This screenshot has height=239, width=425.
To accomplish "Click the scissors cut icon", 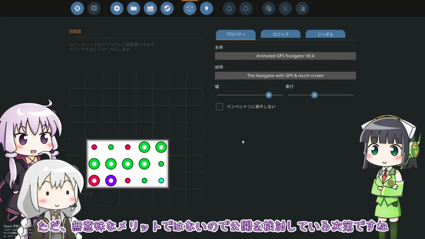I will click(x=286, y=8).
